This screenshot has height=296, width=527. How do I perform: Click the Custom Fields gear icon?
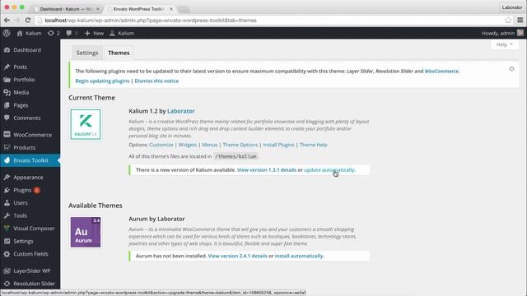[x=7, y=254]
